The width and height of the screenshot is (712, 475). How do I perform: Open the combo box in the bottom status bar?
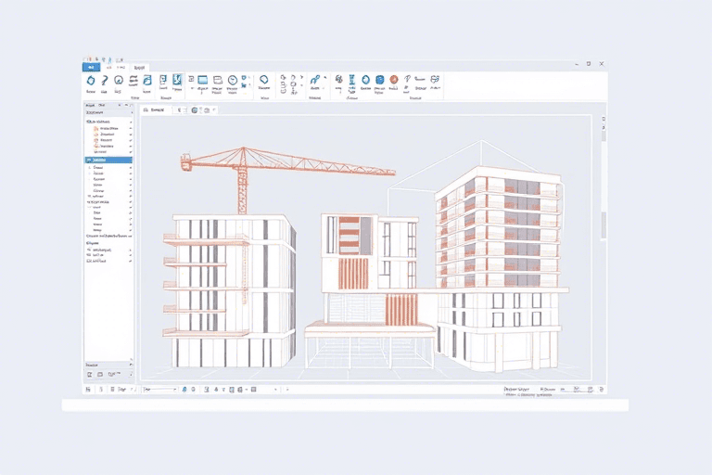click(159, 390)
